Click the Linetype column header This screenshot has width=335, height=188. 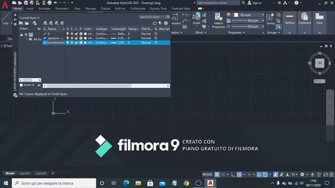pyautogui.click(x=102, y=29)
